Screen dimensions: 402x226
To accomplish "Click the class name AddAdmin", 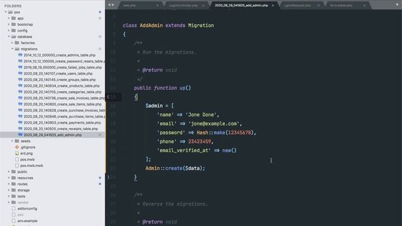I will [151, 25].
